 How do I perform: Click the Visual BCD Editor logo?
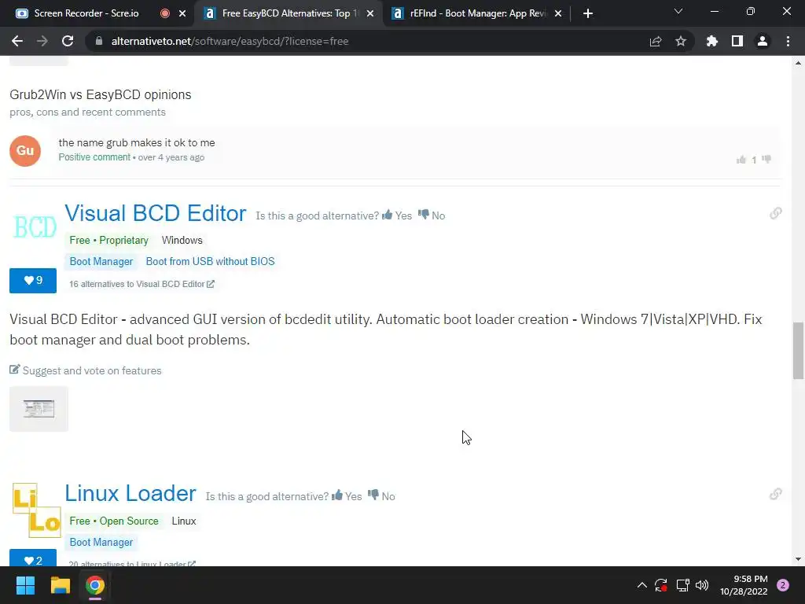coord(35,227)
